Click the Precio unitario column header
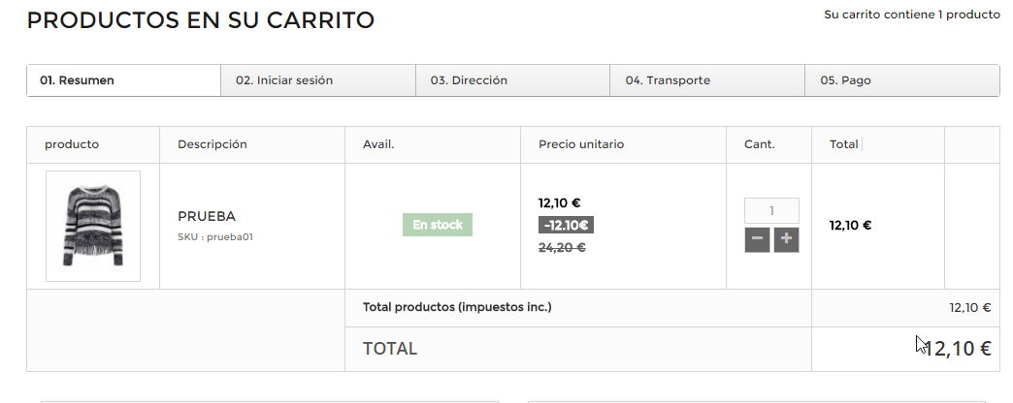 click(x=581, y=144)
